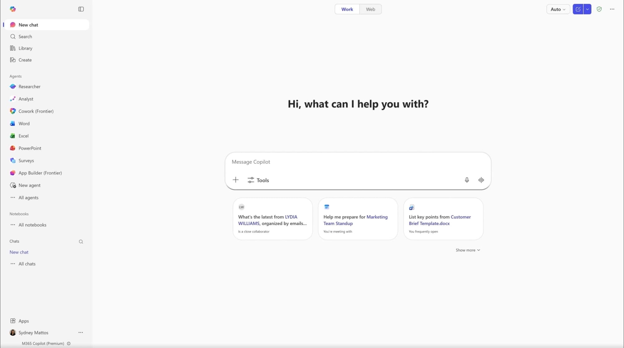
Task: Expand Show more suggestions
Action: 467,250
